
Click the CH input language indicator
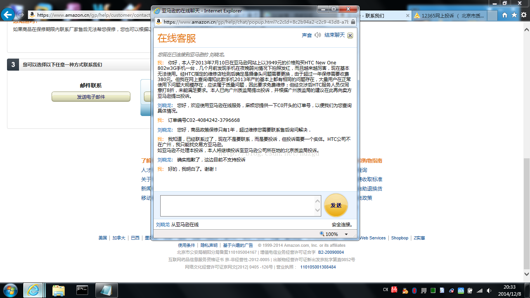[385, 290]
